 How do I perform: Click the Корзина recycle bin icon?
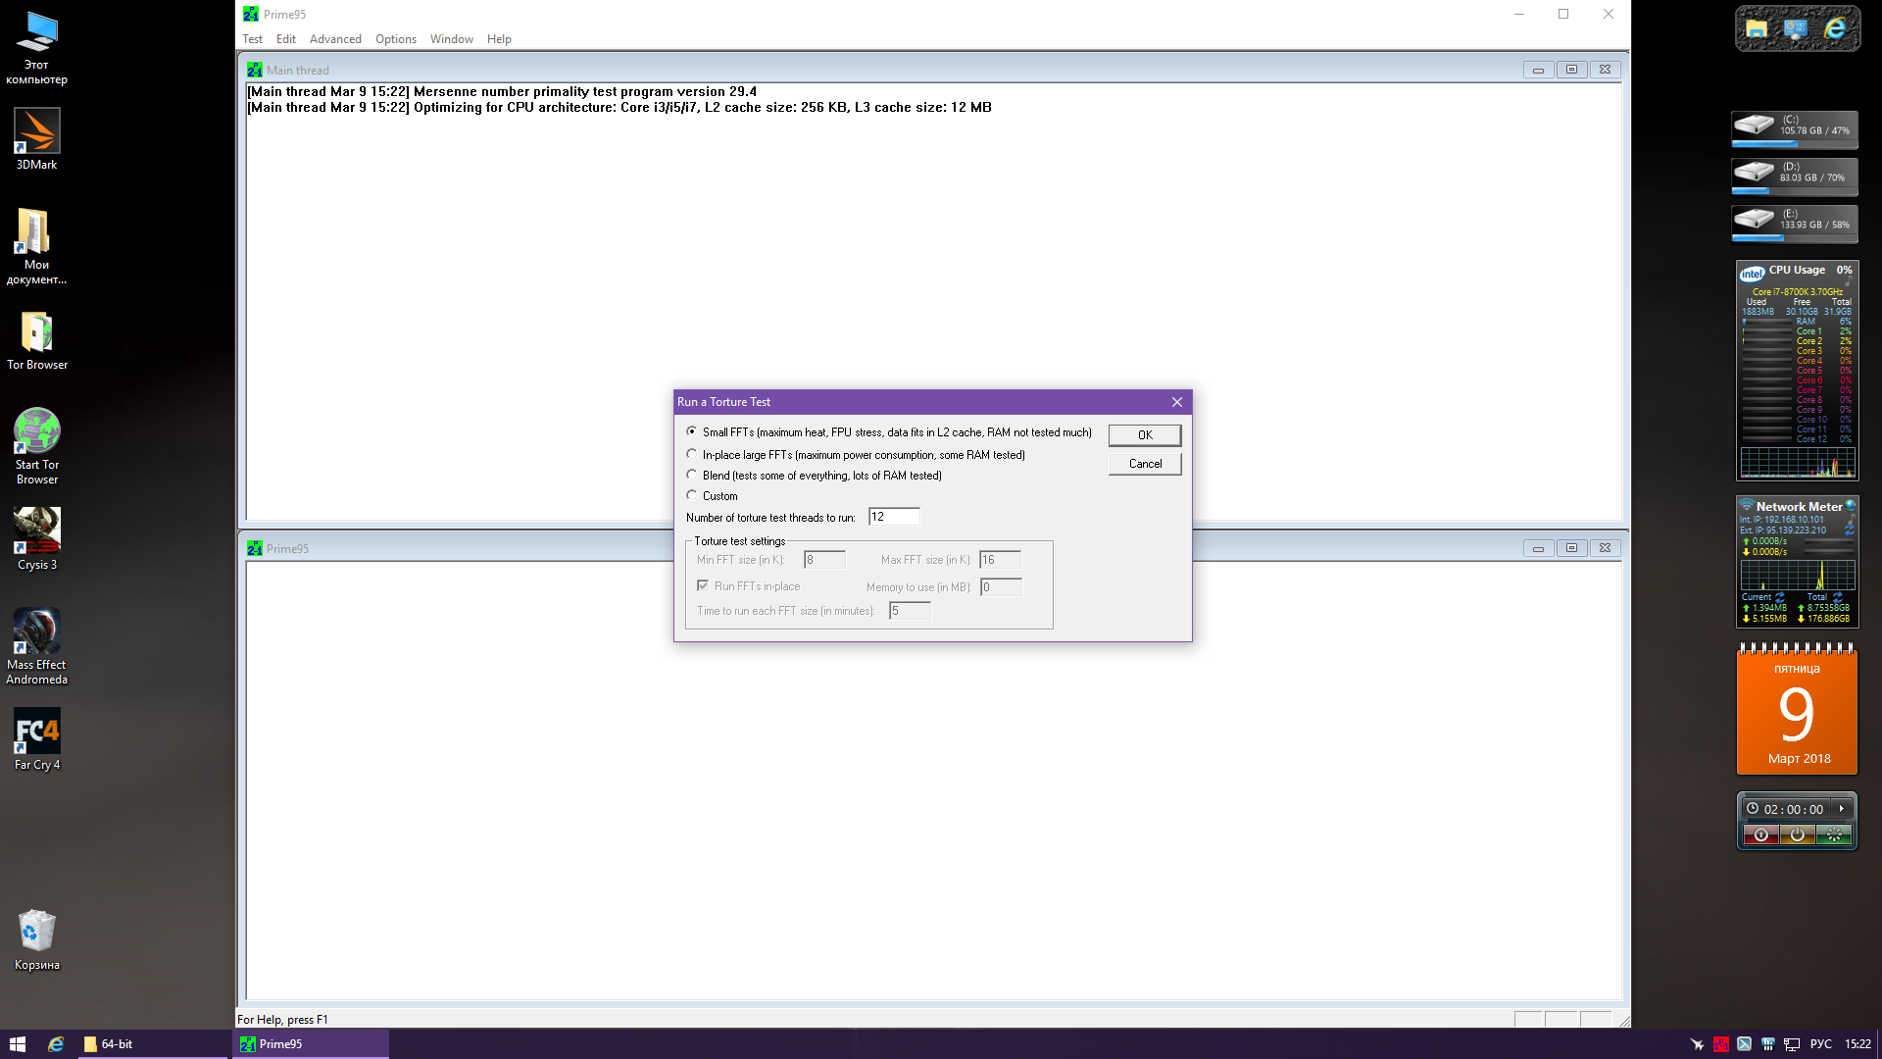click(x=37, y=932)
